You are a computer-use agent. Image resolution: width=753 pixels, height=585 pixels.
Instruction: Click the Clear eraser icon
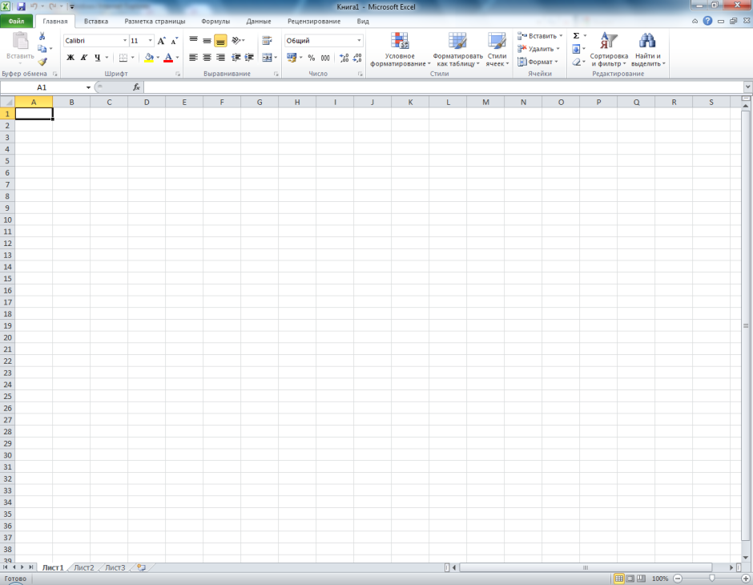(576, 62)
